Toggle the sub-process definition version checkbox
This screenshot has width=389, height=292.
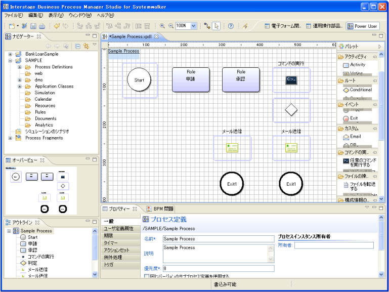(x=147, y=276)
